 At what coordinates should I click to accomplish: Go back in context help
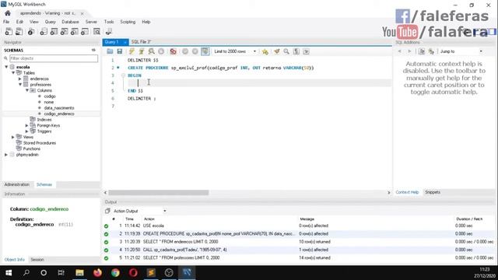[x=399, y=51]
